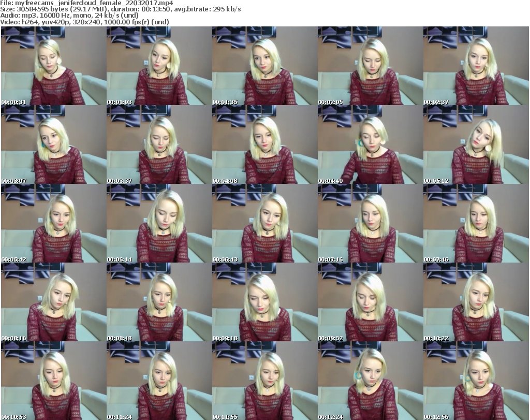Select the thumbnail at 00:07:46
Image resolution: width=530 pixels, height=420 pixels.
tap(476, 224)
